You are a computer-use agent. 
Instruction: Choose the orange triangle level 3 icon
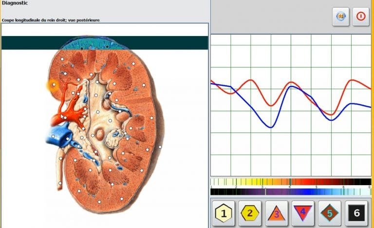277,213
